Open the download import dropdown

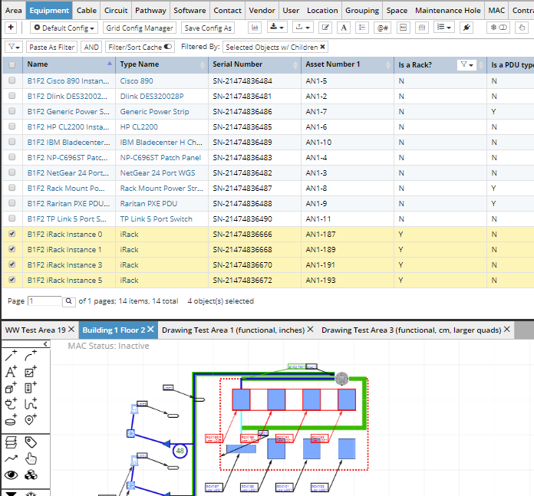point(276,28)
